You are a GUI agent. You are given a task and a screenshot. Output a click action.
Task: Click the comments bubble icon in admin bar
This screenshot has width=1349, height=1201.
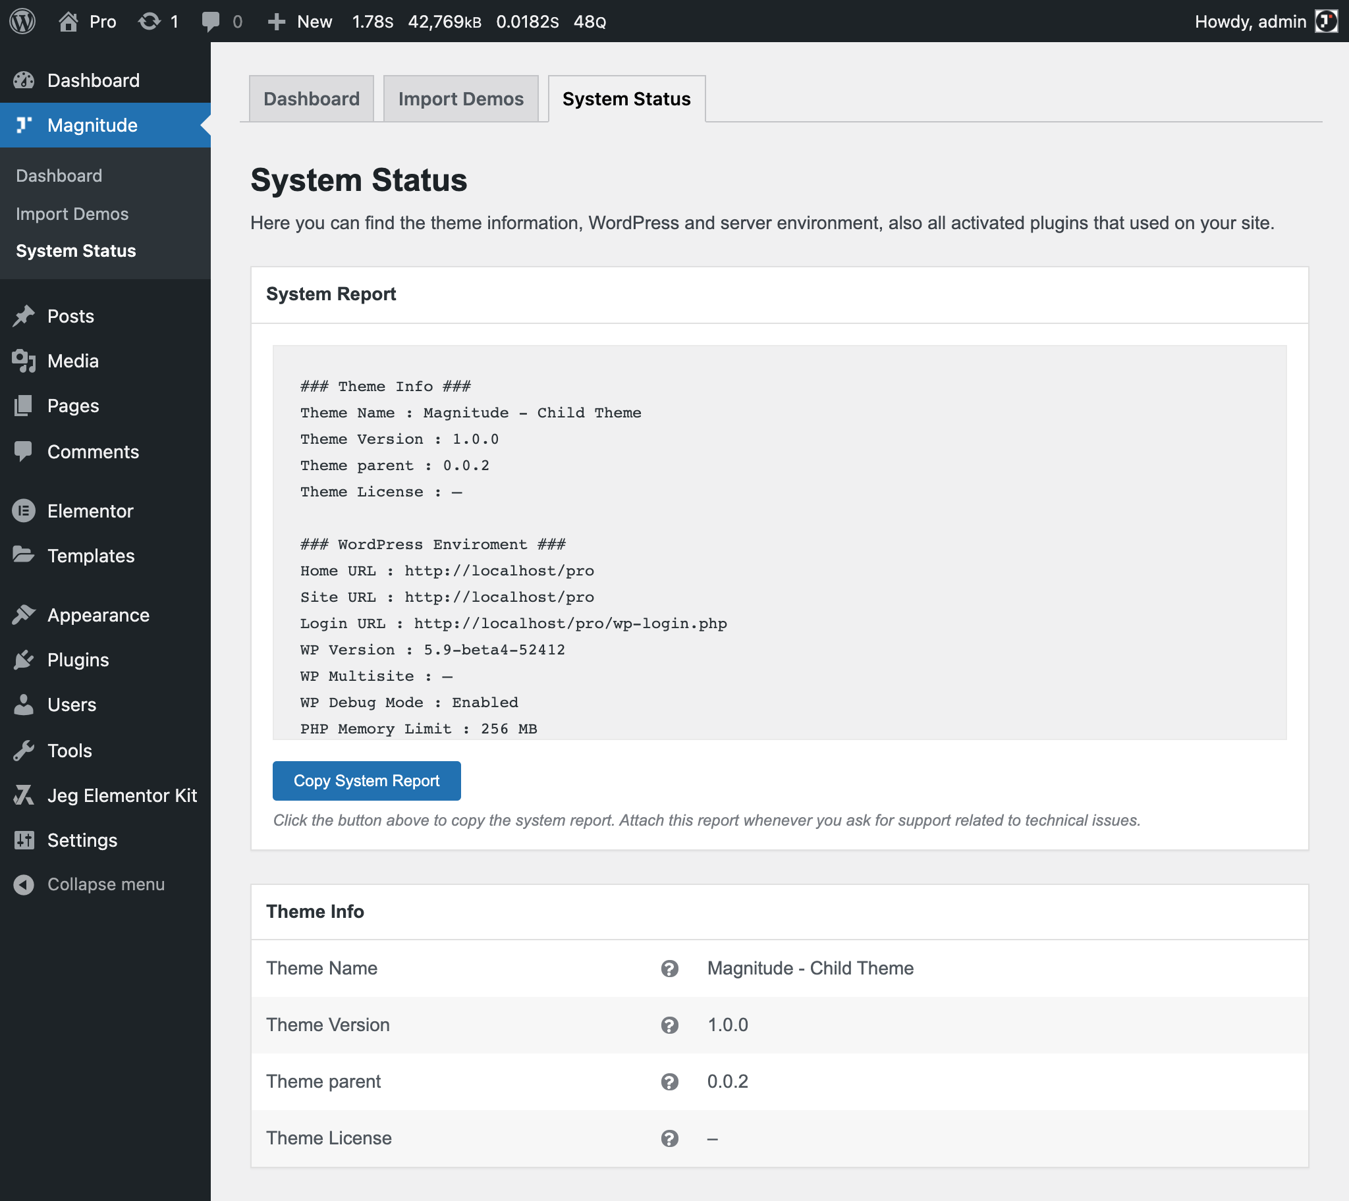[211, 21]
